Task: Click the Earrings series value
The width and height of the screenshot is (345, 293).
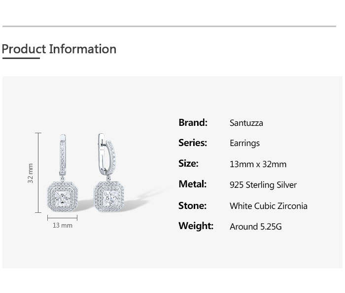Action: (244, 144)
